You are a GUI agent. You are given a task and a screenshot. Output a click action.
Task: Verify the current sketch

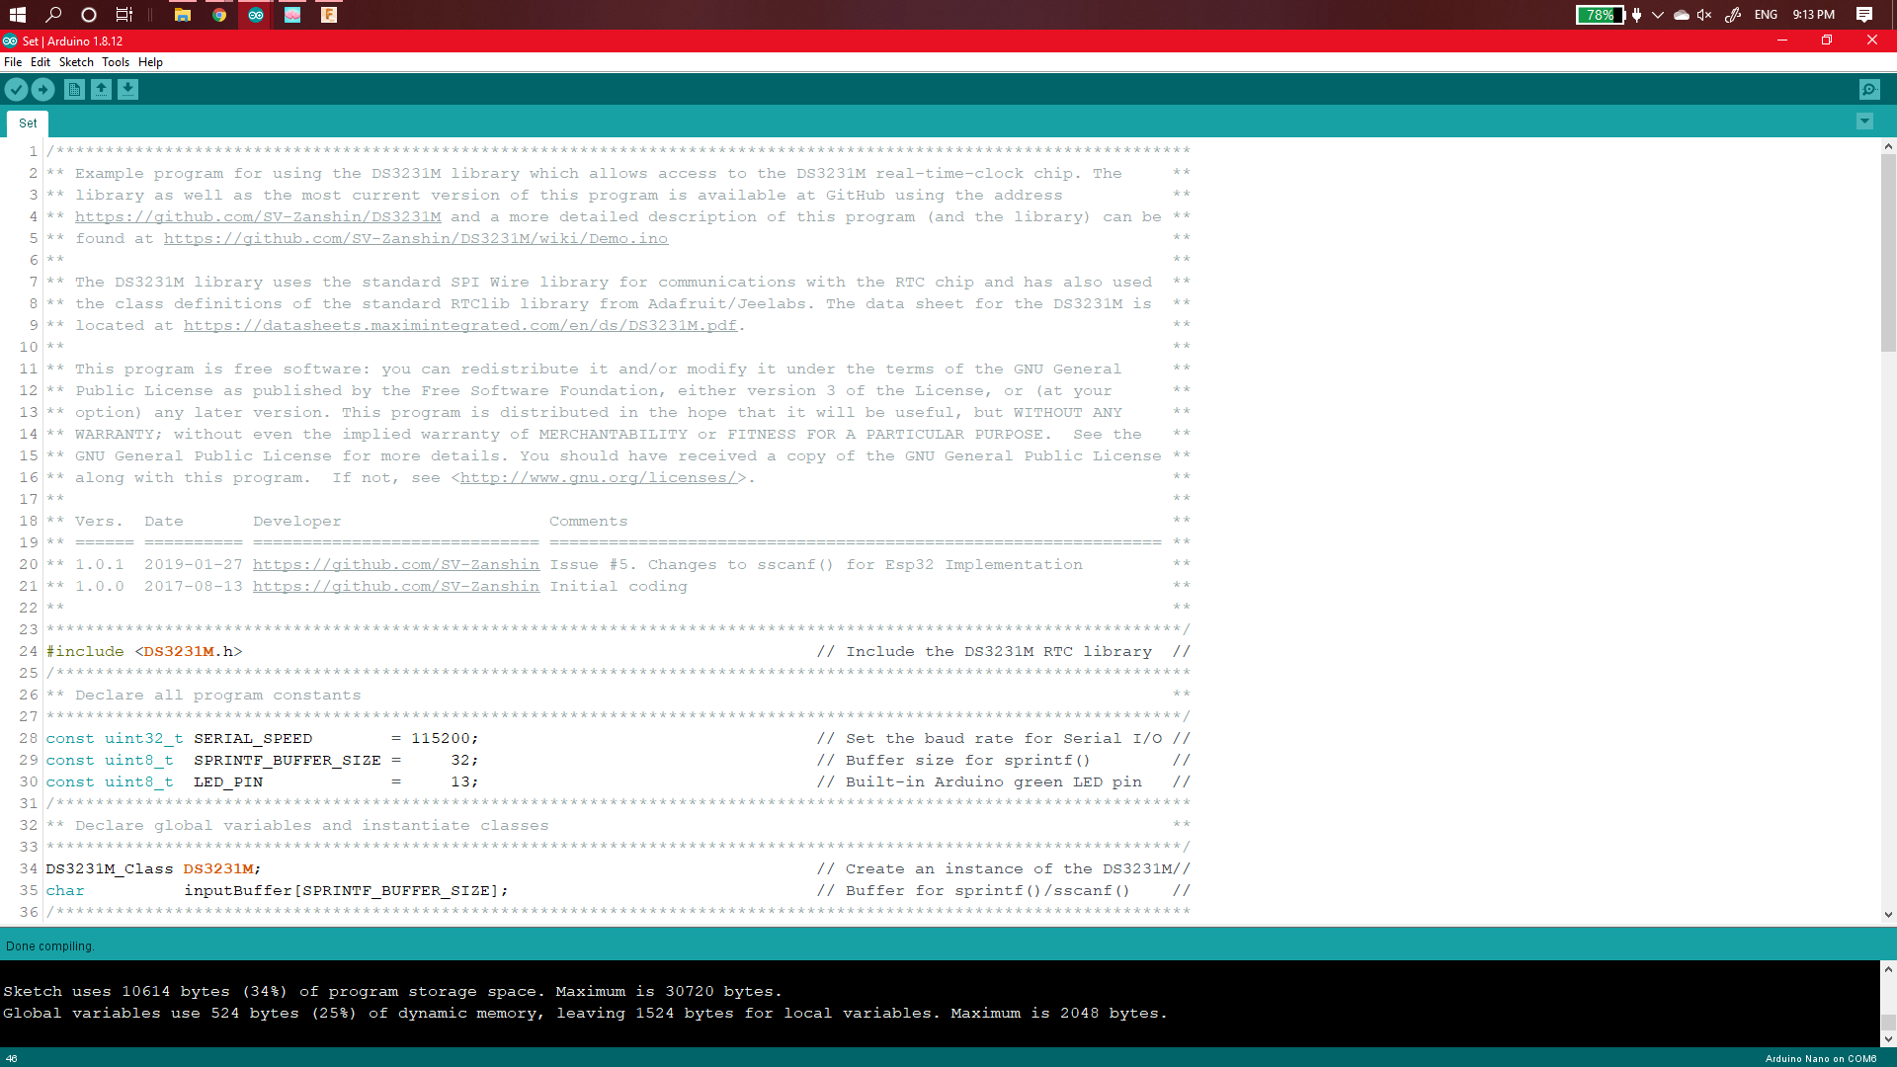coord(16,89)
